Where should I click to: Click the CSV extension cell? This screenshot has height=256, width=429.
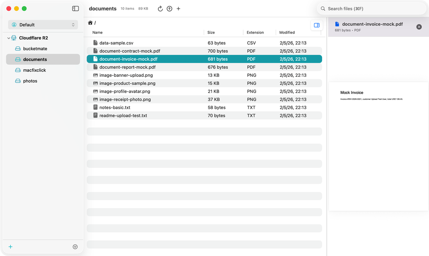251,43
